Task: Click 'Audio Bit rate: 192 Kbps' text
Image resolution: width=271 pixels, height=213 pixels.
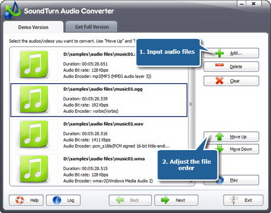Action: [86, 105]
